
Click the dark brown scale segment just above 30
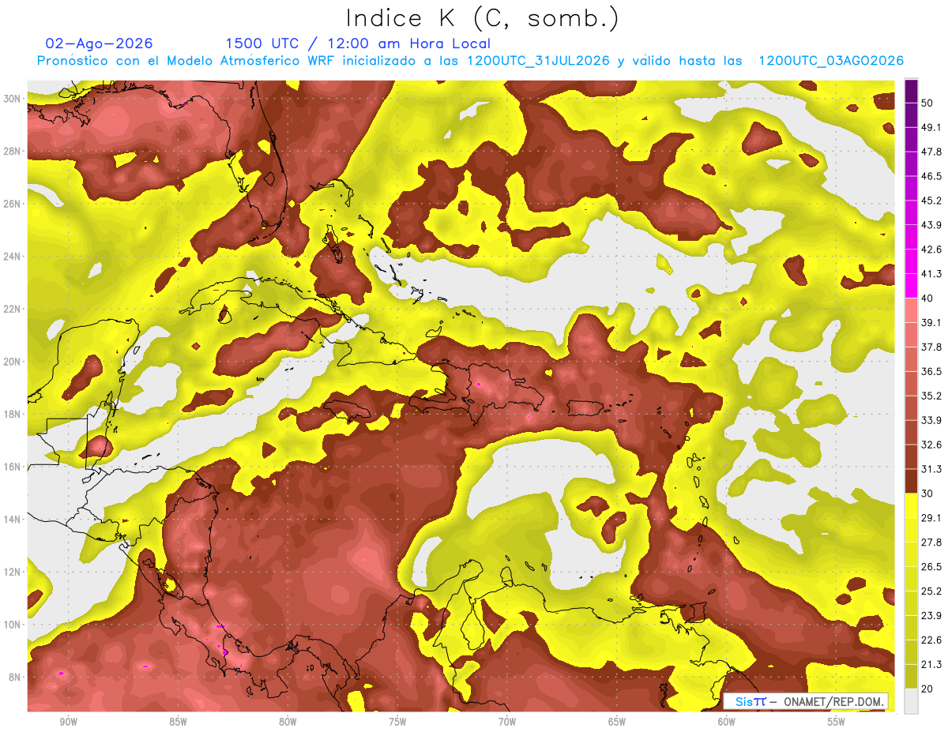pos(911,481)
